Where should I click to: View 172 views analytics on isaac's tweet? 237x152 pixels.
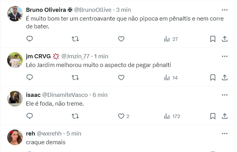pos(172,116)
